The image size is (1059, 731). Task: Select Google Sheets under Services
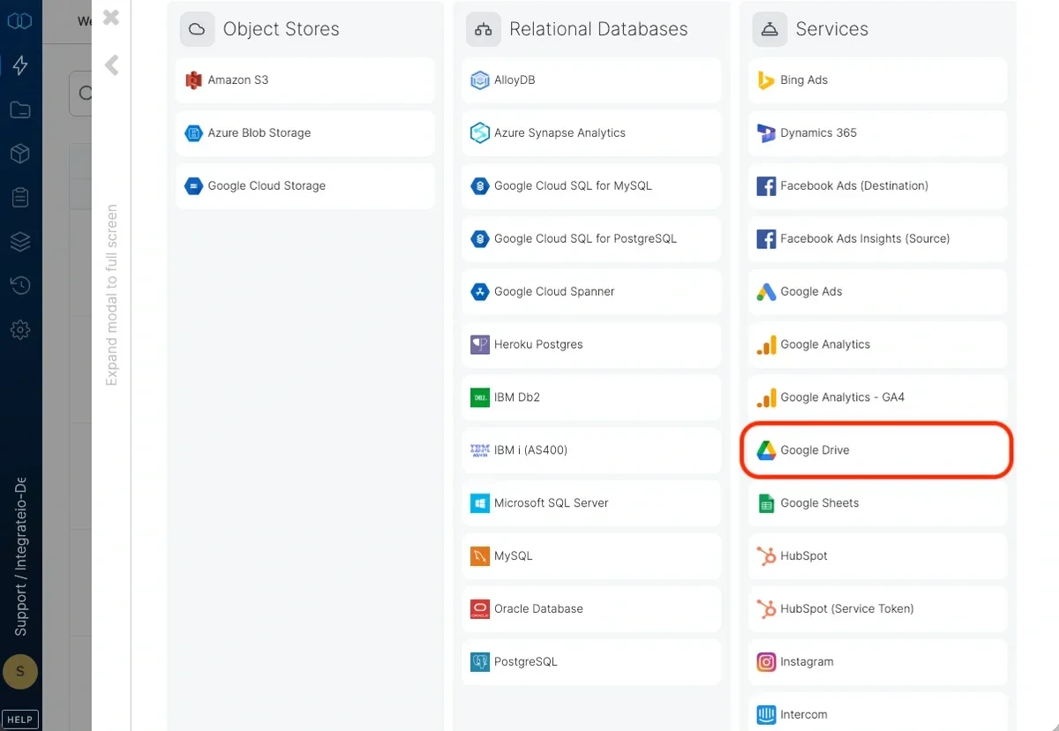click(876, 502)
